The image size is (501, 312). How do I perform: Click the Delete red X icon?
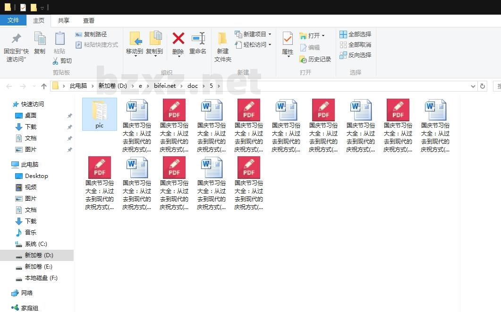[x=178, y=39]
